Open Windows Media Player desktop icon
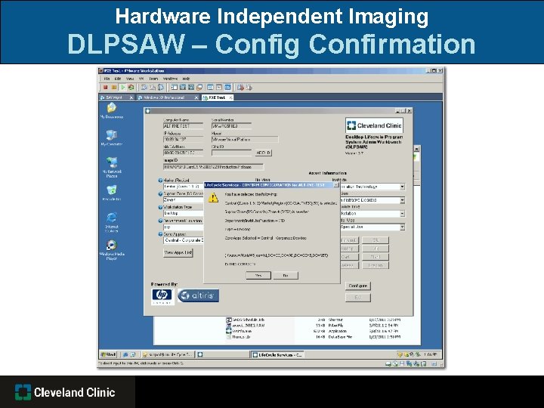Viewport: 544px width, 408px height. pos(111,250)
